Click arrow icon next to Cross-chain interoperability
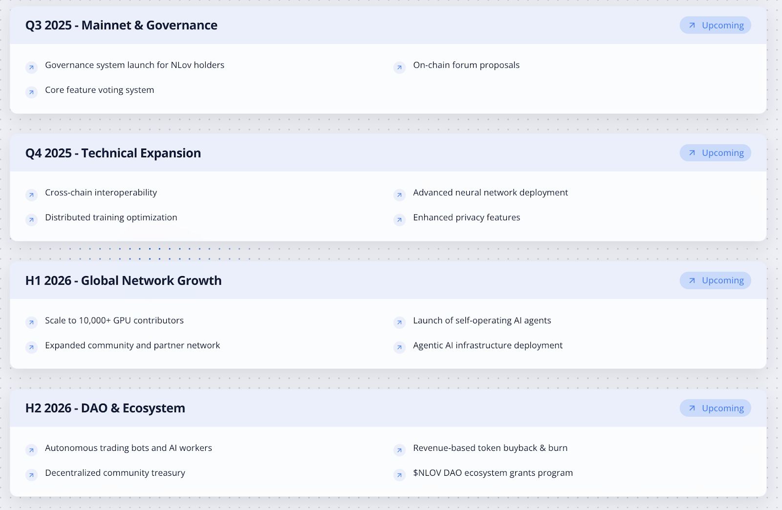Screen dimensions: 782x510 (x=31, y=195)
